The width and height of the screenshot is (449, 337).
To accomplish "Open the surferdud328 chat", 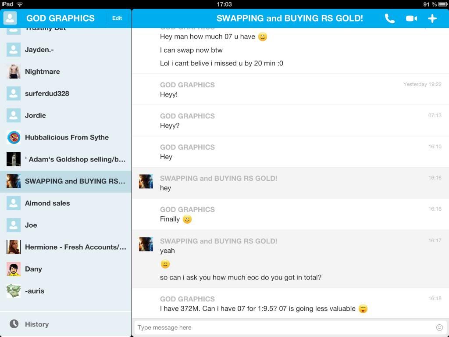I will click(x=47, y=93).
